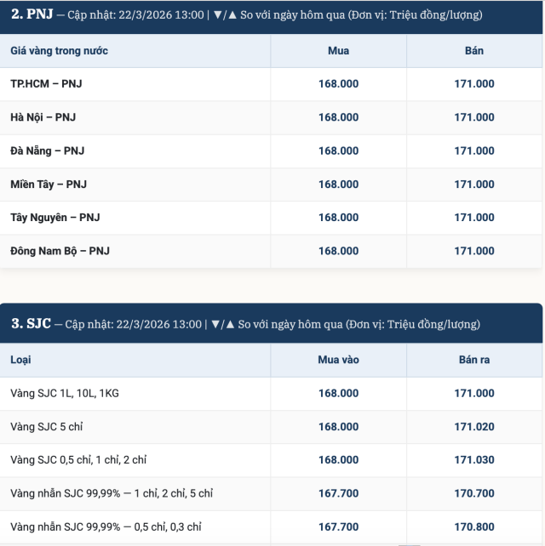
Task: Select the "Giá vàng trong nước" column header
Action: pyautogui.click(x=60, y=51)
